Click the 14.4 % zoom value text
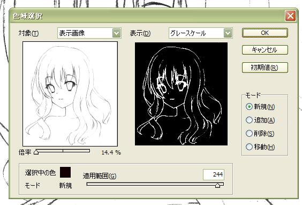Viewport: 302px width, 205px height. tap(111, 152)
